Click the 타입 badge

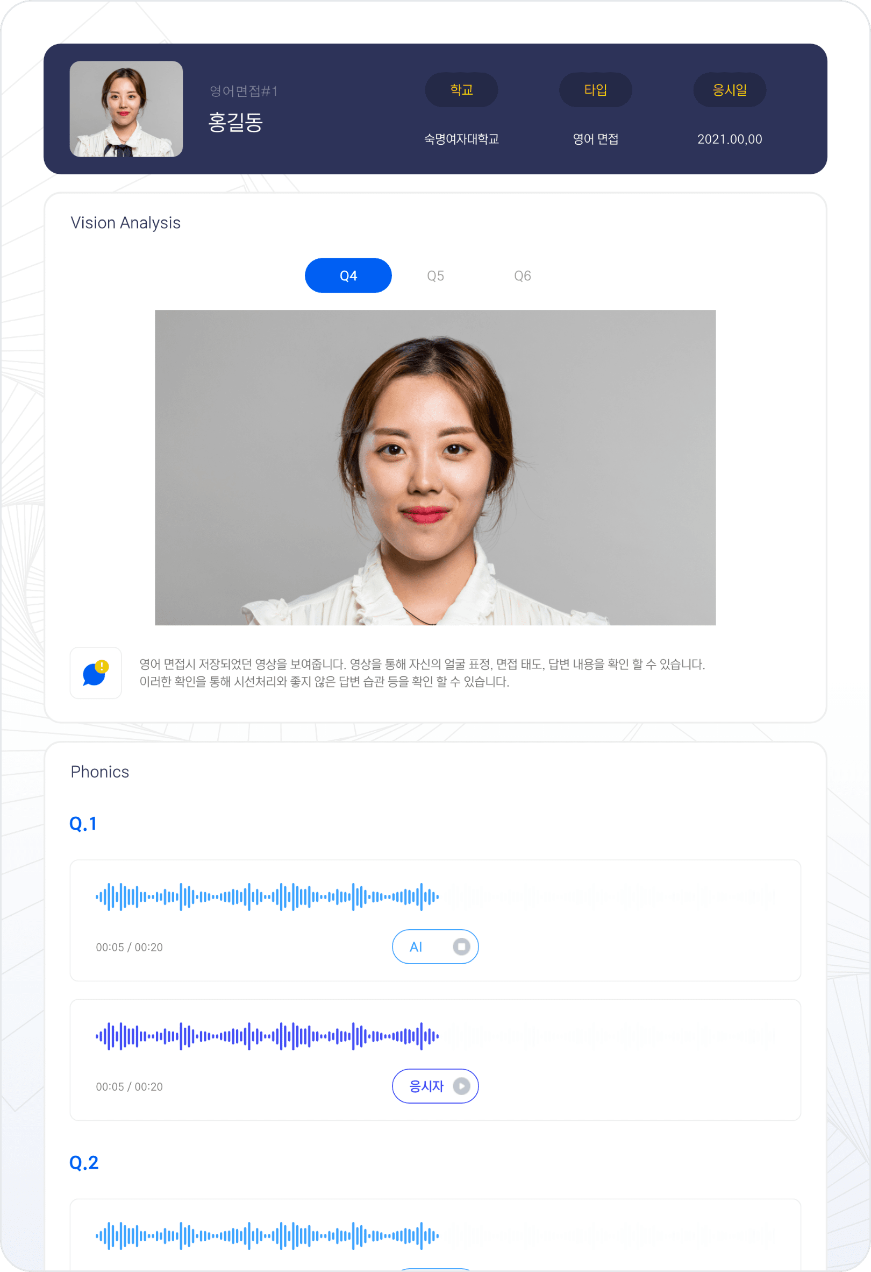point(595,90)
